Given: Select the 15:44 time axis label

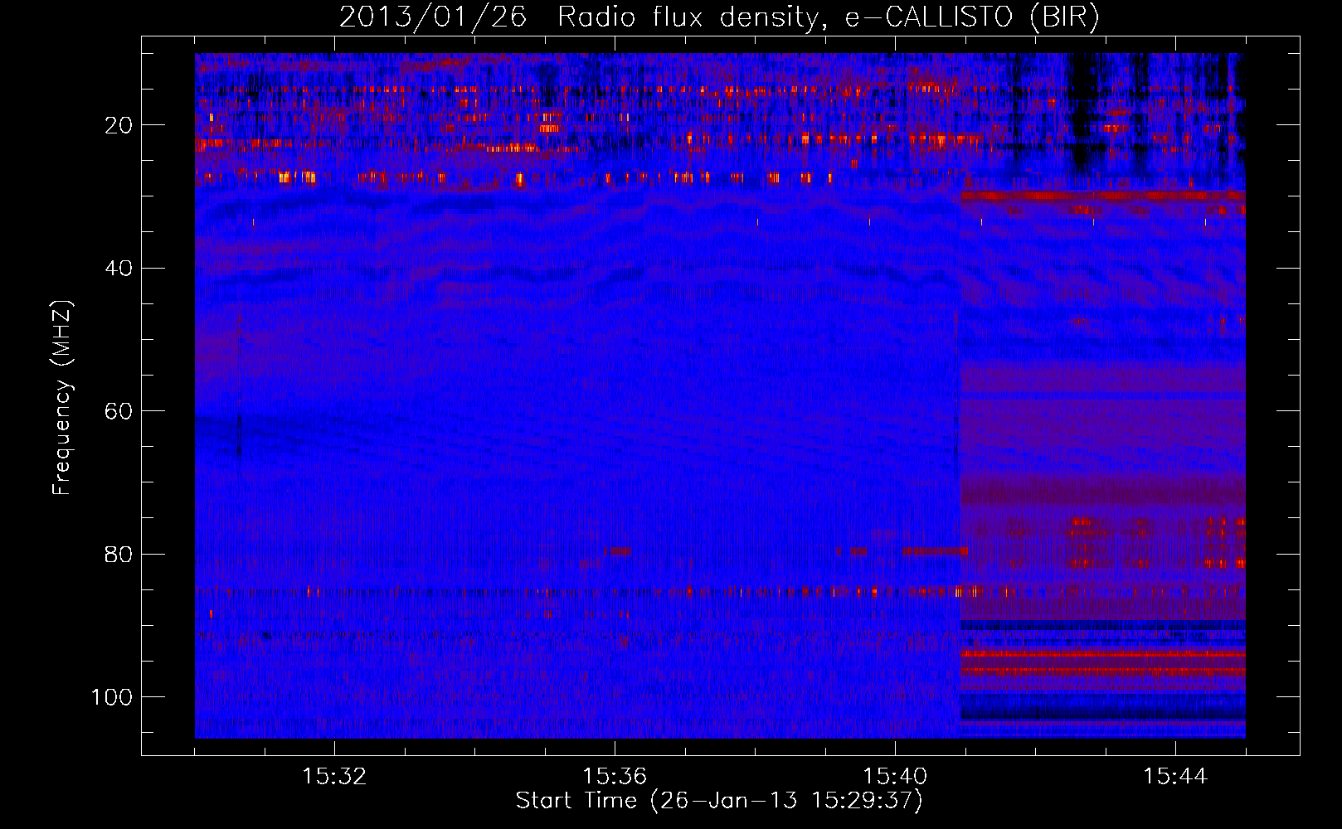Looking at the screenshot, I should click(1175, 777).
